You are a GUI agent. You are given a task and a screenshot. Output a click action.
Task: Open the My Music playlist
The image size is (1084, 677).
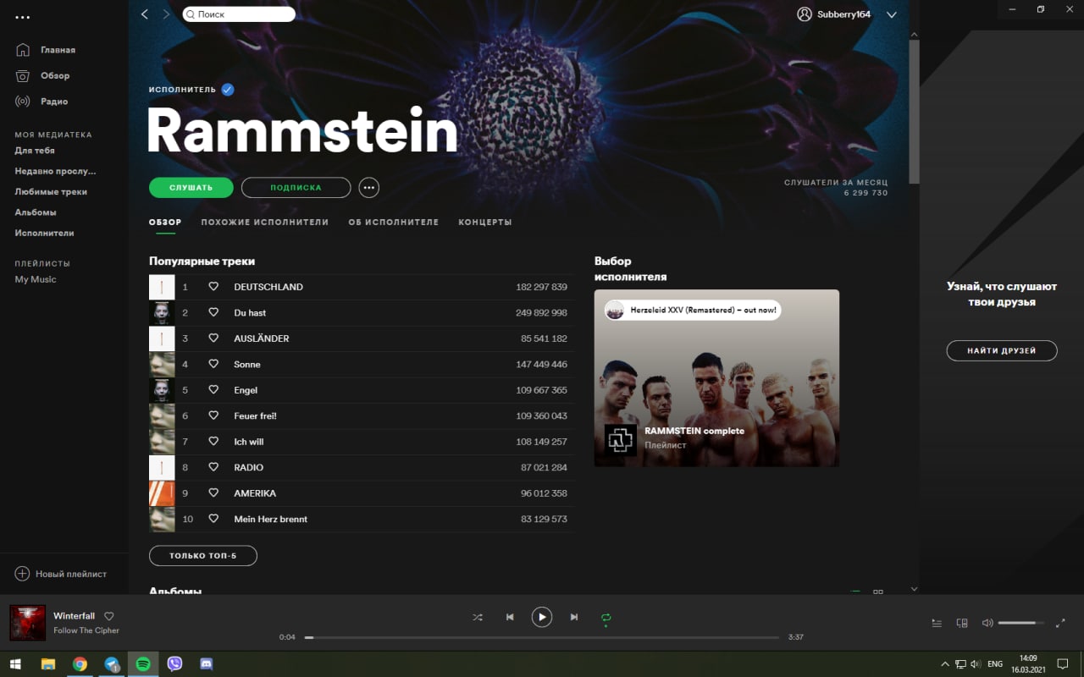click(x=36, y=279)
